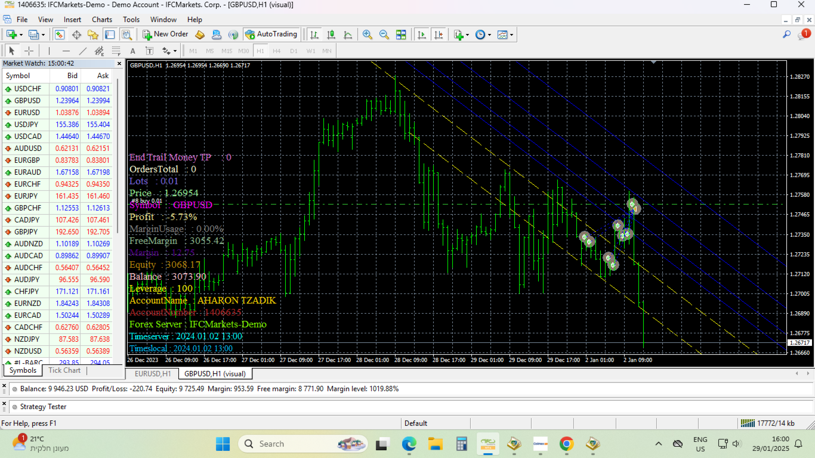Select the USDJPY row in Market Watch
Image resolution: width=815 pixels, height=458 pixels.
click(58, 125)
